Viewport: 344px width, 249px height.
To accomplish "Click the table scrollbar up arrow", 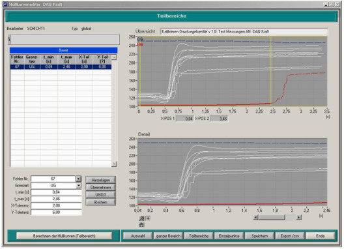I will [114, 57].
